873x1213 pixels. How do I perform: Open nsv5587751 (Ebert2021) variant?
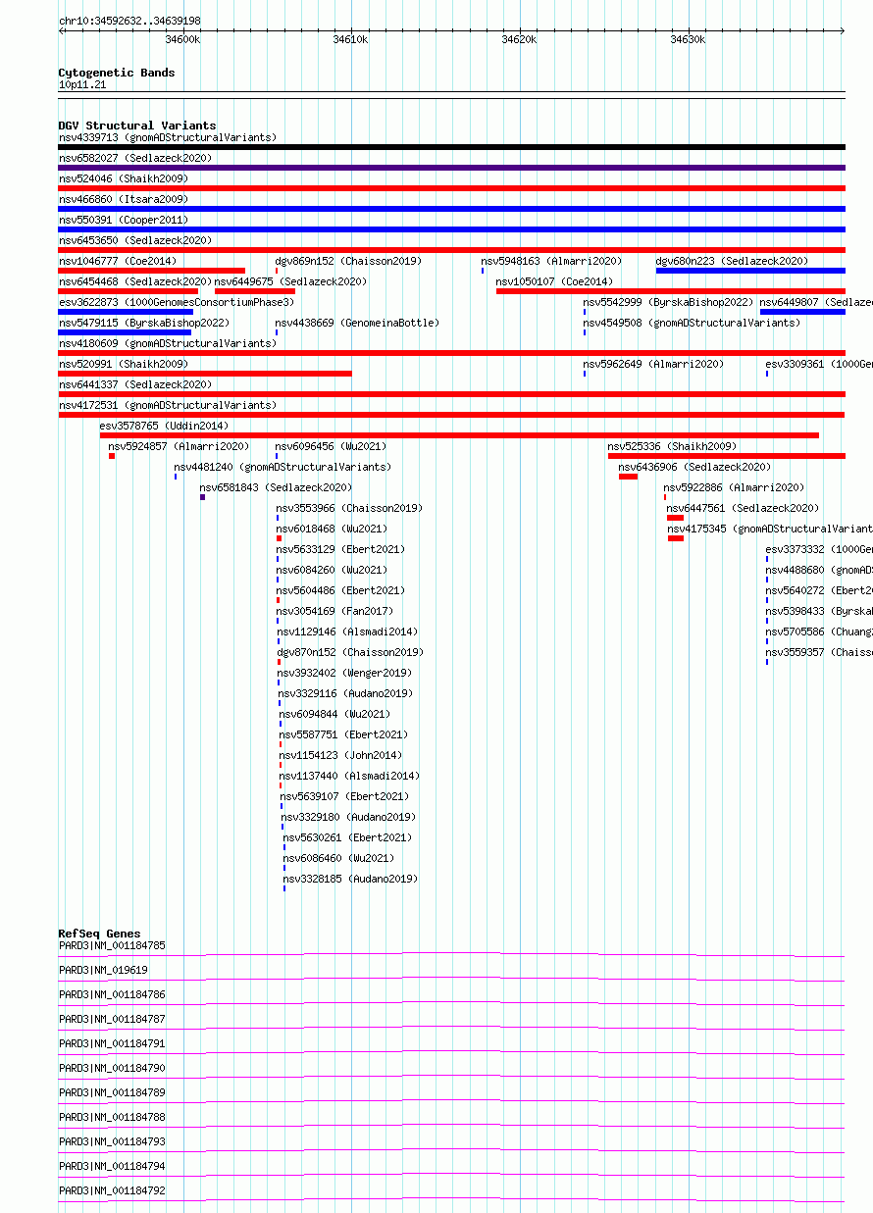(343, 734)
